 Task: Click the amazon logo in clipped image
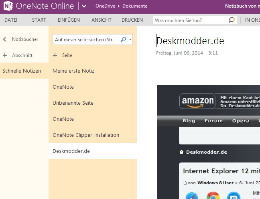coord(197,101)
